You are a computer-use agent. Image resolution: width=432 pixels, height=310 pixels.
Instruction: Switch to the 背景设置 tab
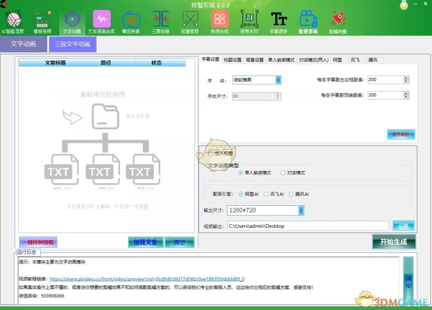[x=254, y=60]
